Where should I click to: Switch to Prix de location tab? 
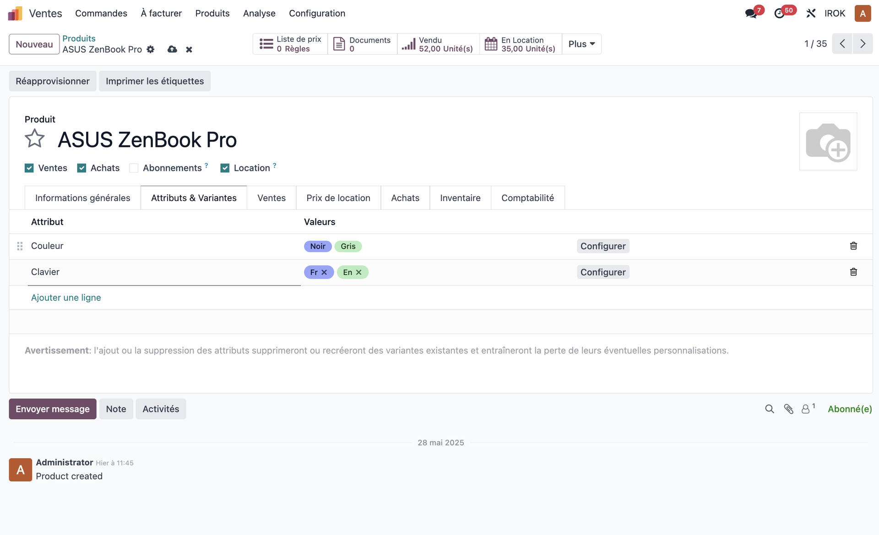coord(338,198)
